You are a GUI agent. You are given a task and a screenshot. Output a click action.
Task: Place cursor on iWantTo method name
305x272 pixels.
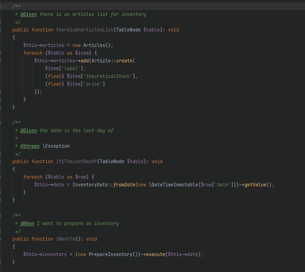pos(66,239)
